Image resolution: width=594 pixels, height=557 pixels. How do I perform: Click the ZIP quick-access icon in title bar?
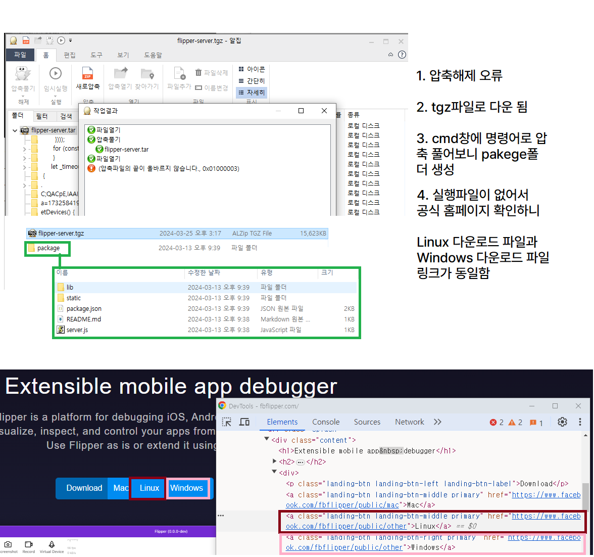(x=26, y=40)
